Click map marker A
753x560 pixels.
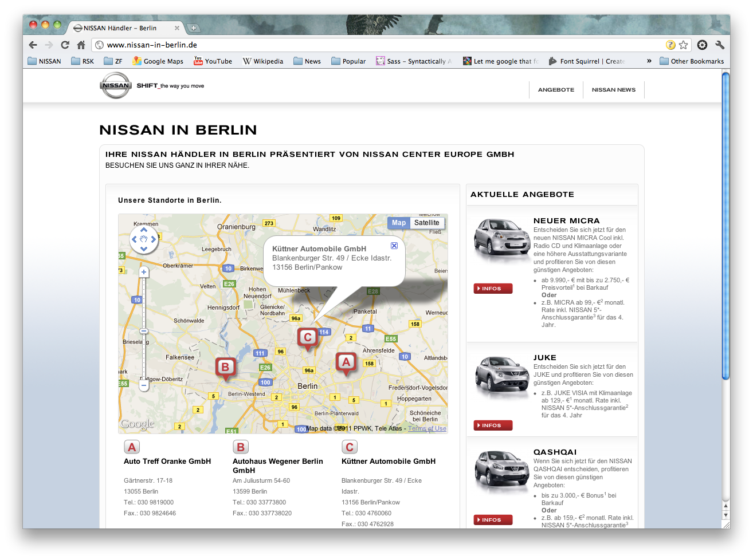[346, 364]
